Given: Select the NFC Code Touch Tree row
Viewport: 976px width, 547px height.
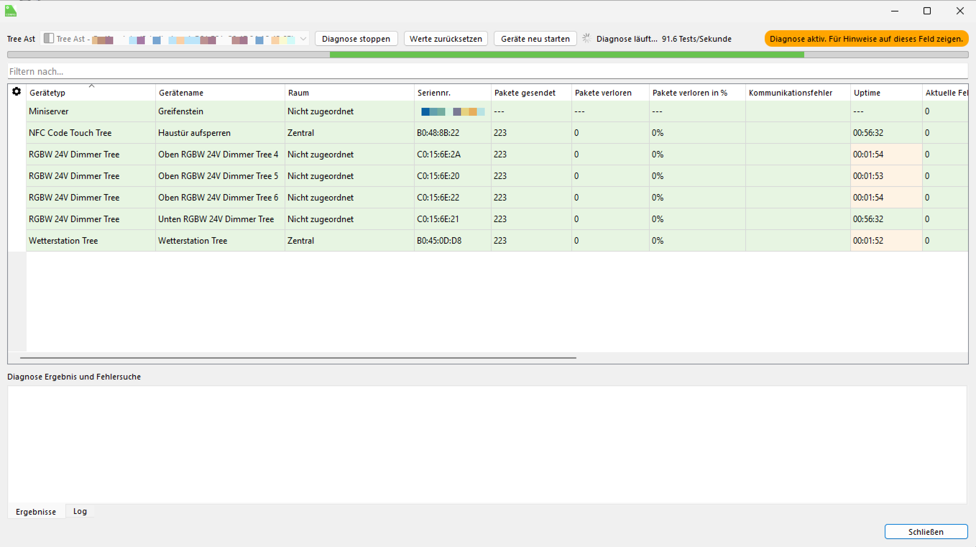Looking at the screenshot, I should coord(70,133).
